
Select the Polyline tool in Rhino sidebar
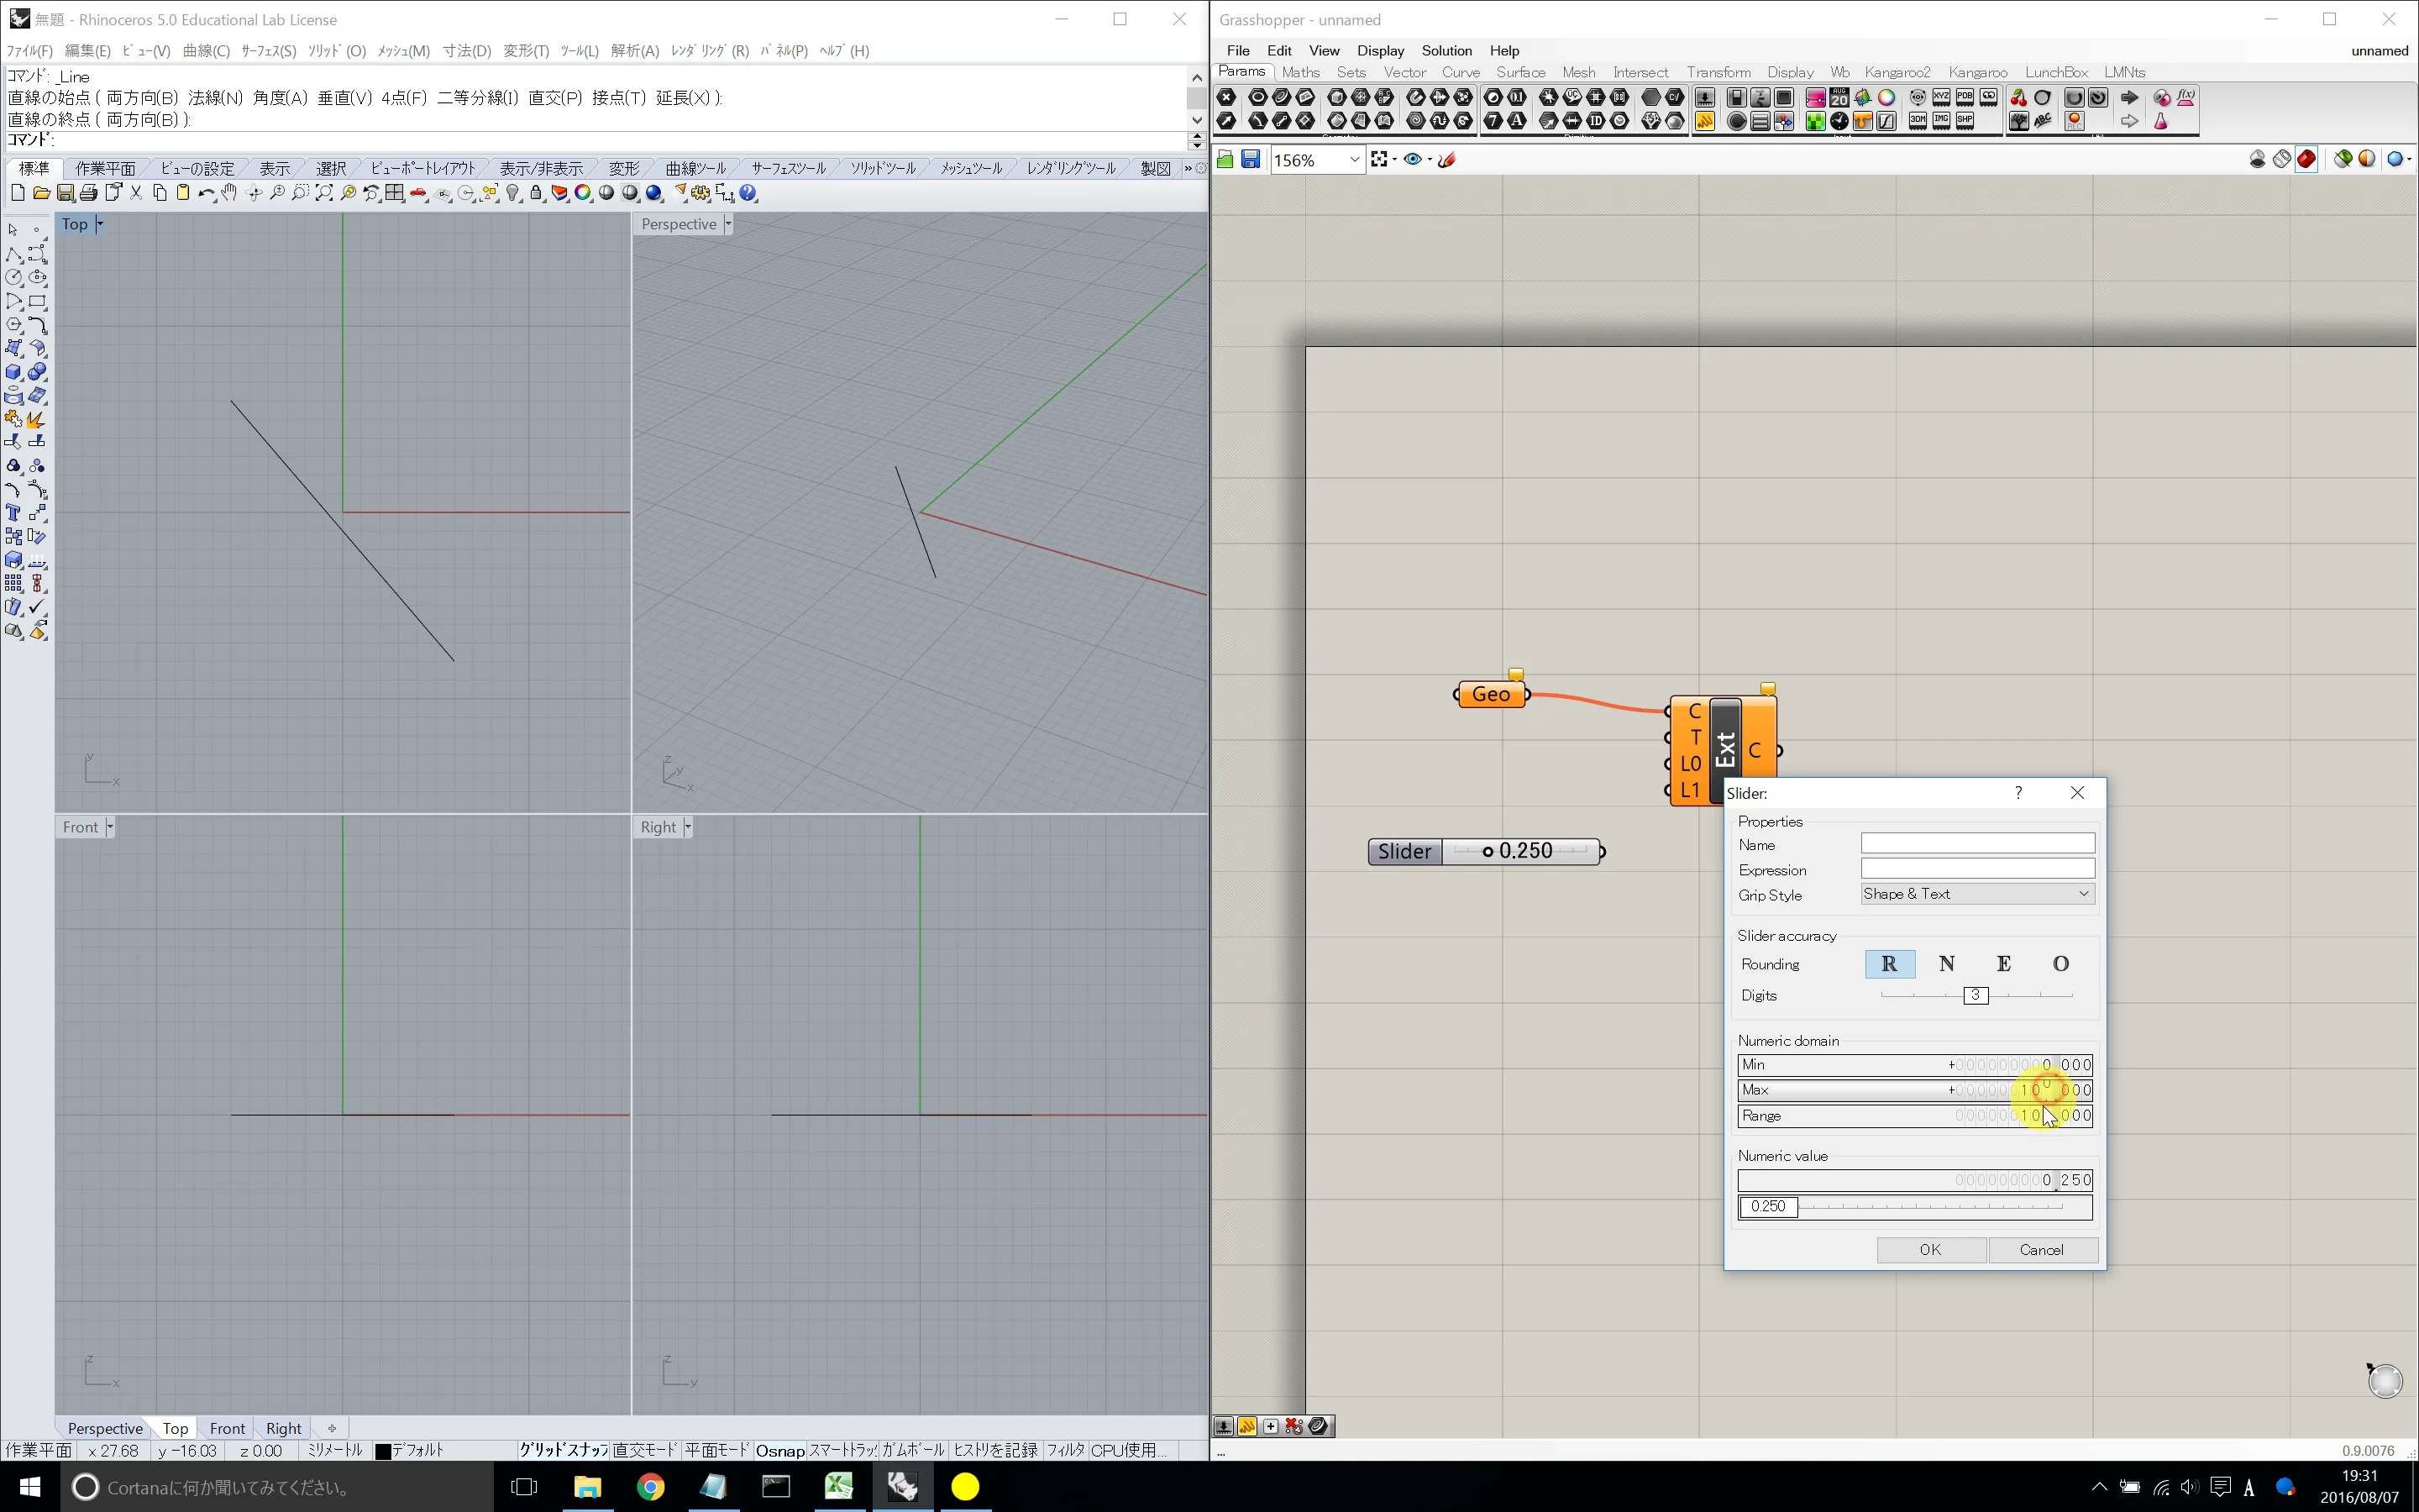coord(14,254)
